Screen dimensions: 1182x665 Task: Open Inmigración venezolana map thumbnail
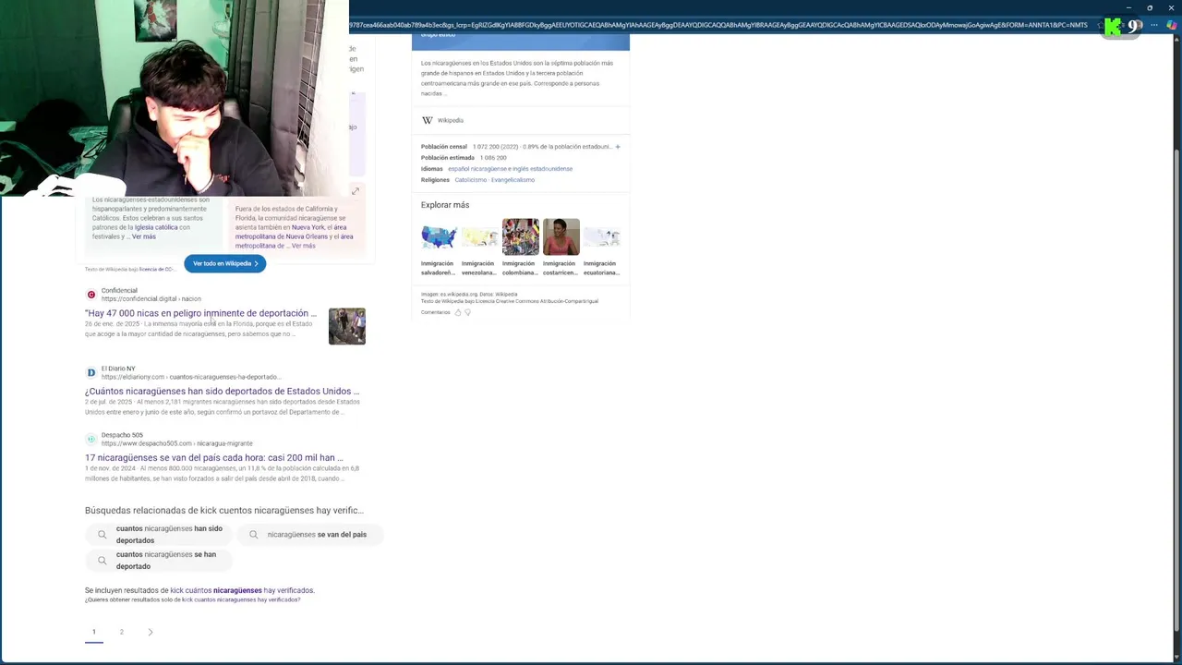pyautogui.click(x=479, y=236)
